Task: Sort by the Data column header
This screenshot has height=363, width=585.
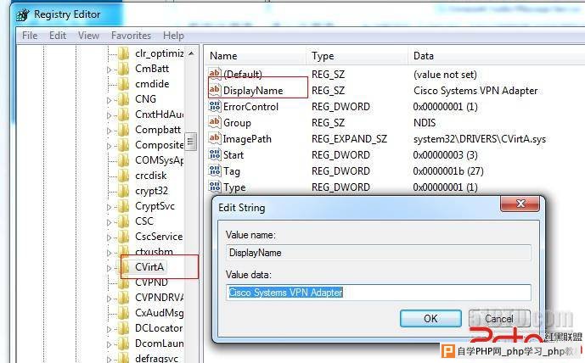Action: tap(496, 56)
